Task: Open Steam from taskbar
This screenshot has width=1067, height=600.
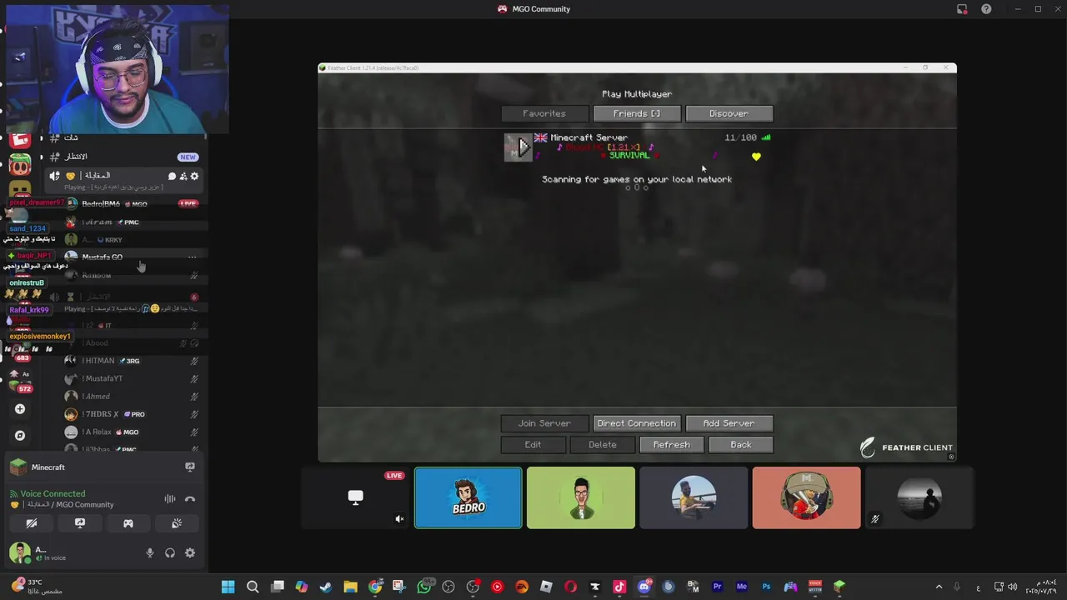Action: tap(326, 587)
